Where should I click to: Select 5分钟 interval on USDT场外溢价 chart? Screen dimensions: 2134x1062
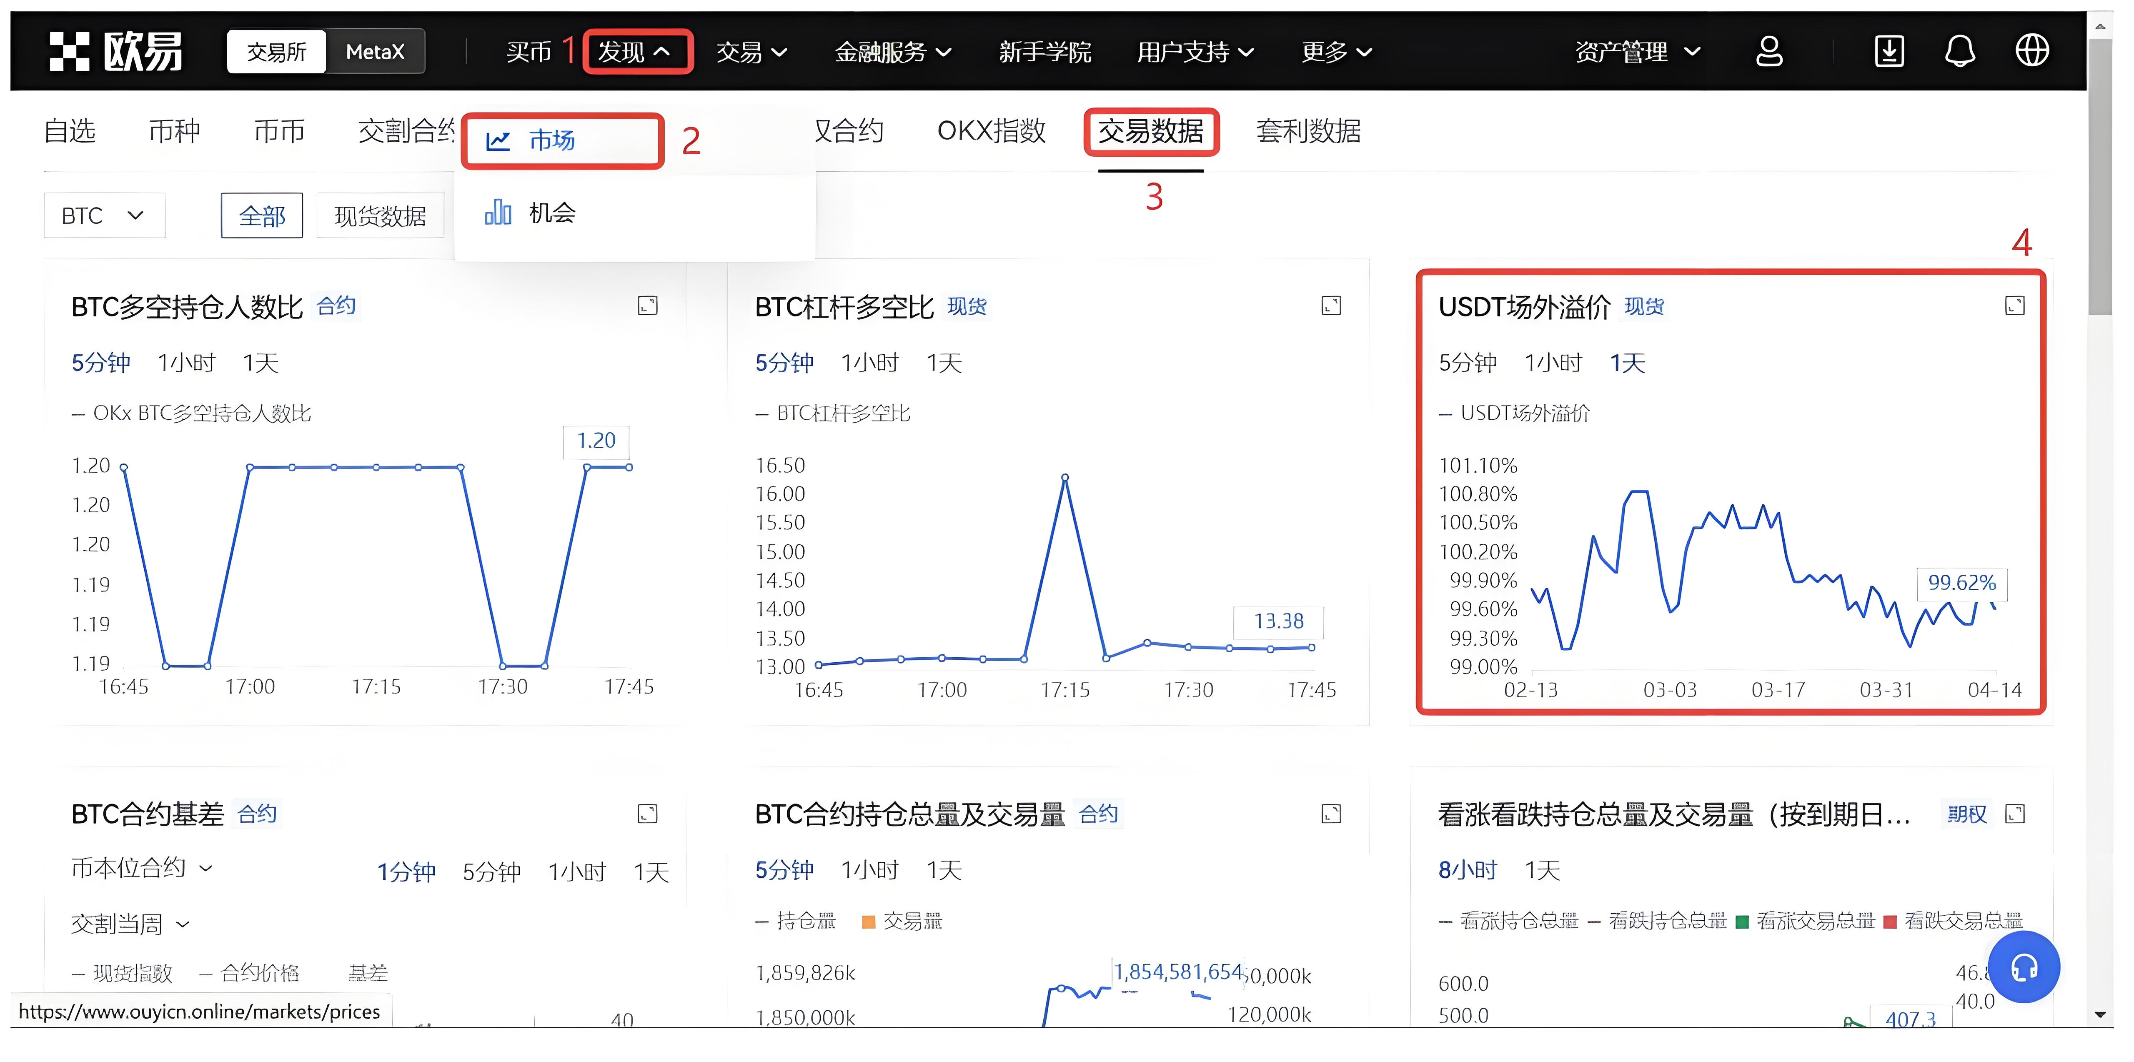coord(1470,362)
